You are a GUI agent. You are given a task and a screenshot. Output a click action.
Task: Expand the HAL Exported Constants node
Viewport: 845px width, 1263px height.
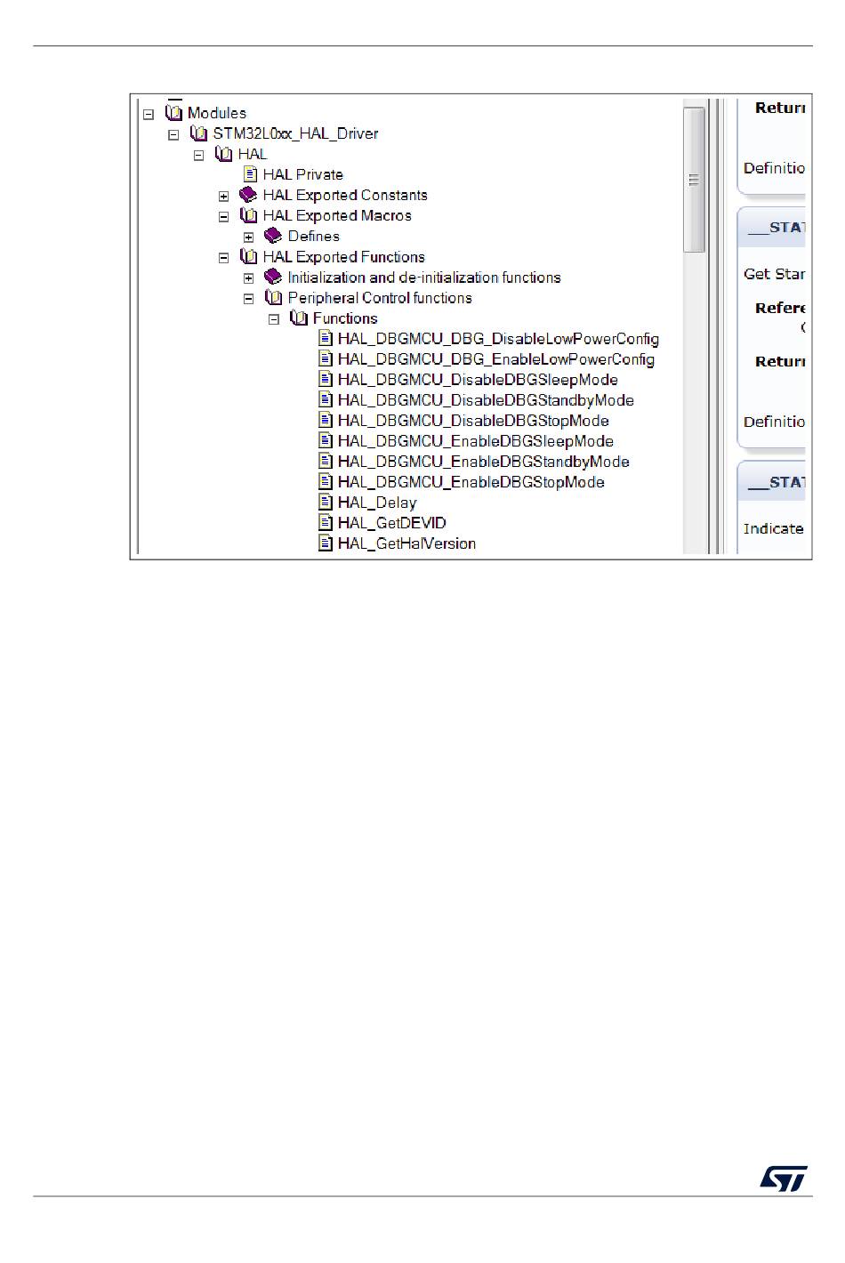pos(224,196)
